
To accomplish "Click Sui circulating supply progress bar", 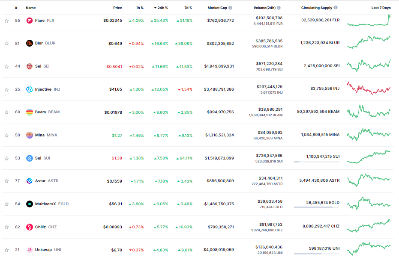I will point(317,162).
